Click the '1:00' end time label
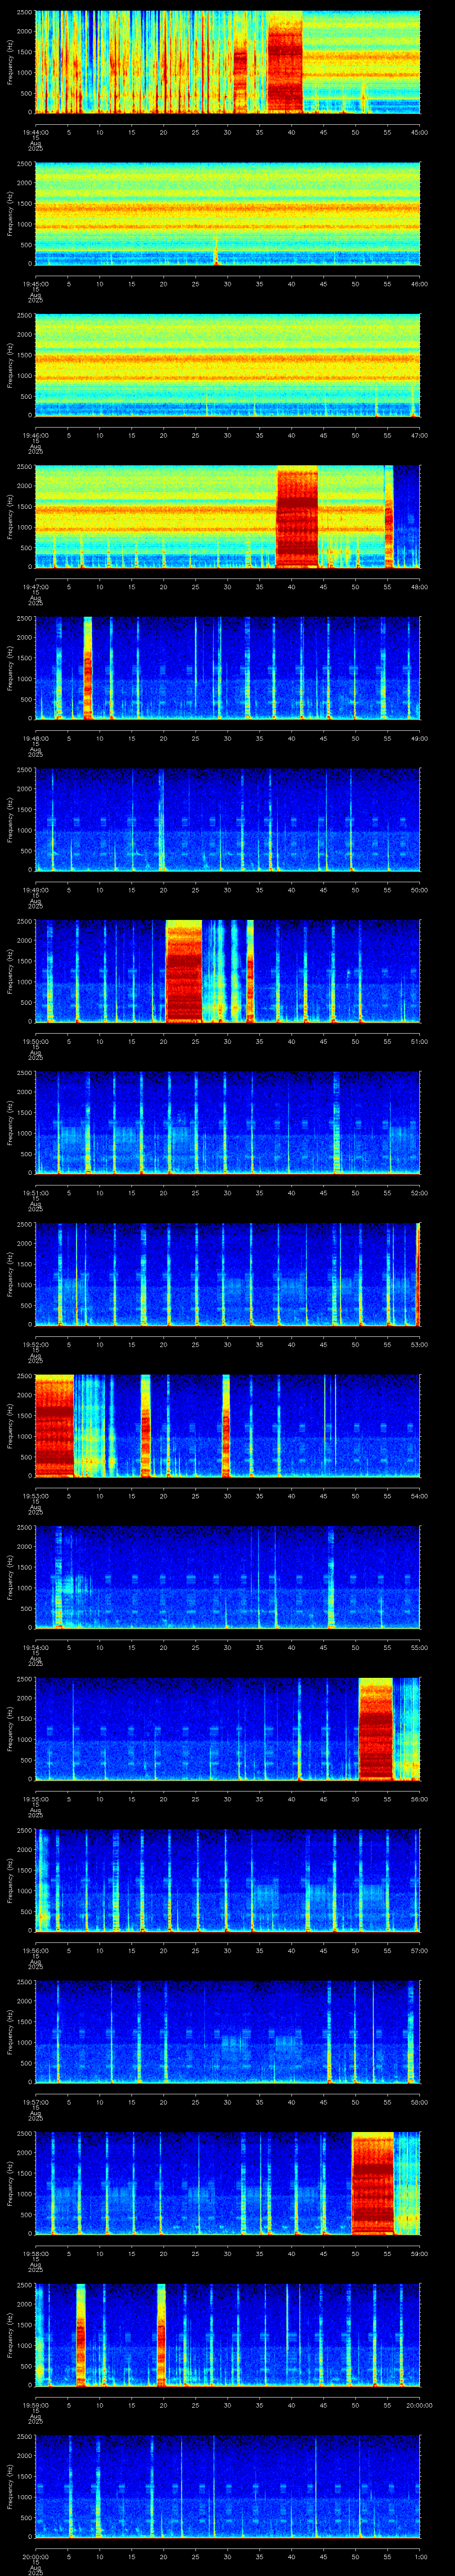The image size is (455, 2576). point(421,2556)
